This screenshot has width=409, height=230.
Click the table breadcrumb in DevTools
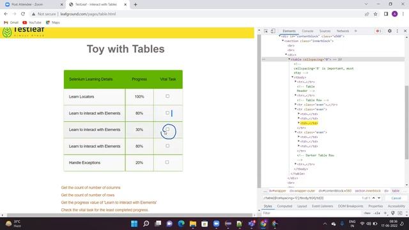(396, 191)
